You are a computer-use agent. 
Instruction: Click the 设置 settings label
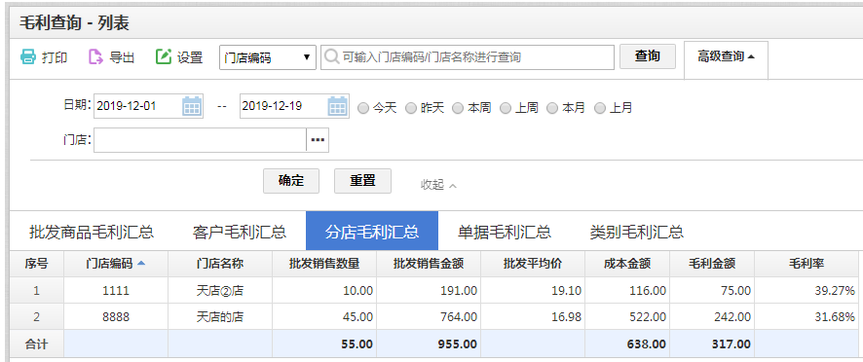point(190,57)
